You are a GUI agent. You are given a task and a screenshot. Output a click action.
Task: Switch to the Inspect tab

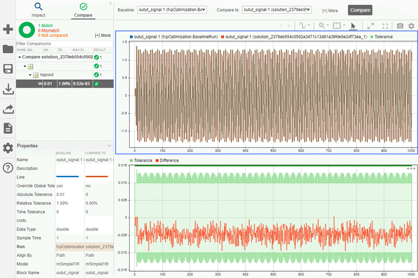click(39, 9)
